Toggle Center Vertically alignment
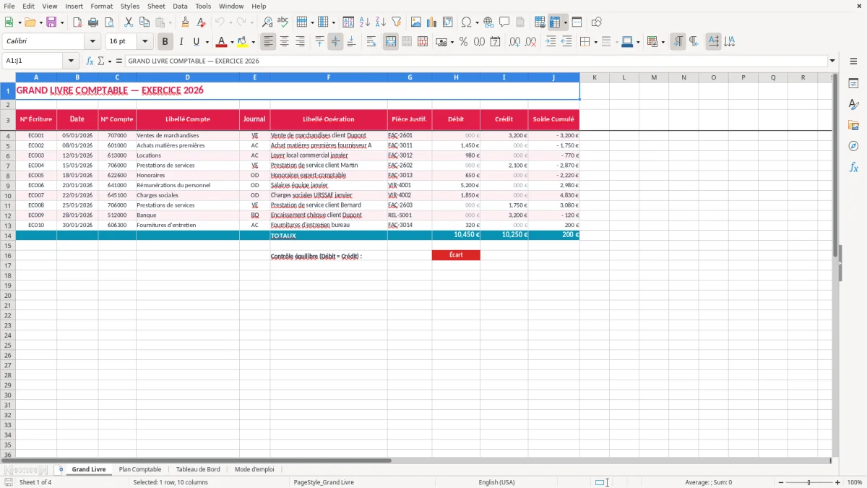The image size is (867, 488). tap(335, 42)
